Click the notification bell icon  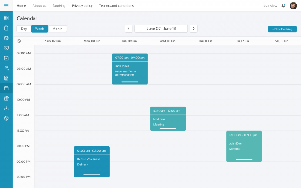283,6
